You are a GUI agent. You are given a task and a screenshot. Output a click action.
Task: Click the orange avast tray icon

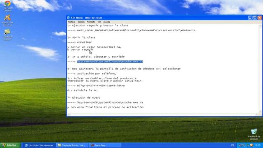(x=251, y=145)
